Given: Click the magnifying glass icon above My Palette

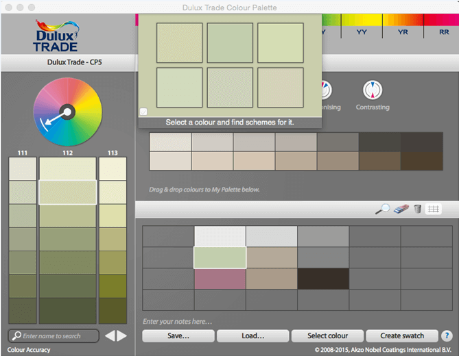Looking at the screenshot, I should 382,209.
